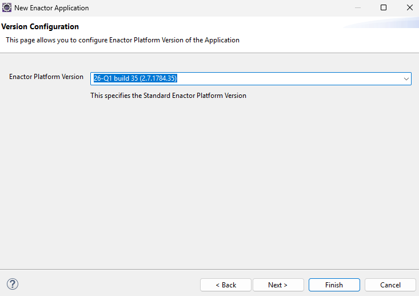Screen dimensions: 419x296
Task: Open help via the question mark icon
Action: point(13,284)
